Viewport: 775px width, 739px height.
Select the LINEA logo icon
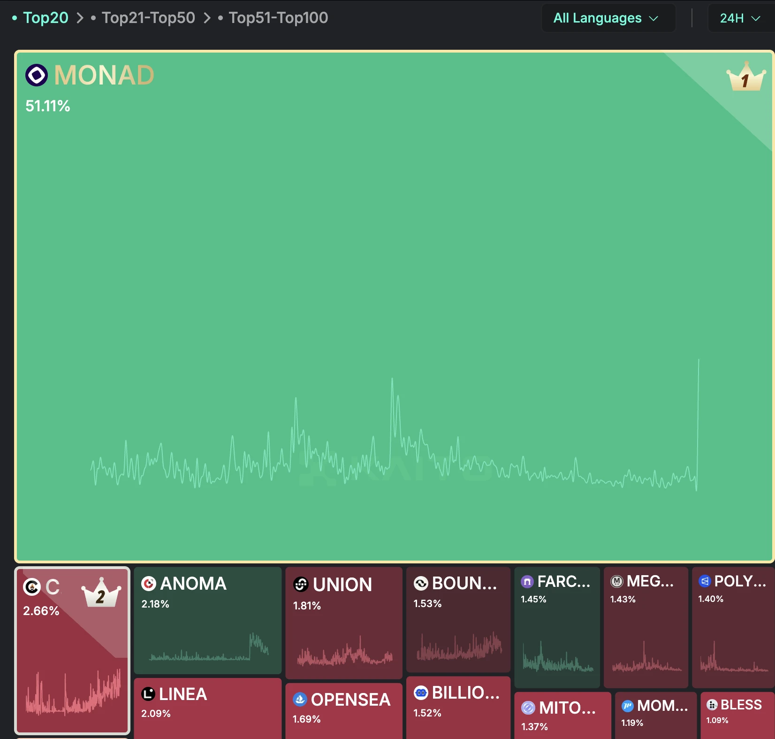148,694
